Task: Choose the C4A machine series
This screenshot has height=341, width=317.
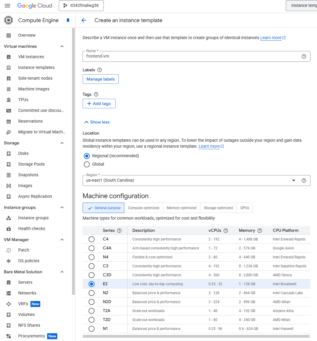Action: point(92,248)
